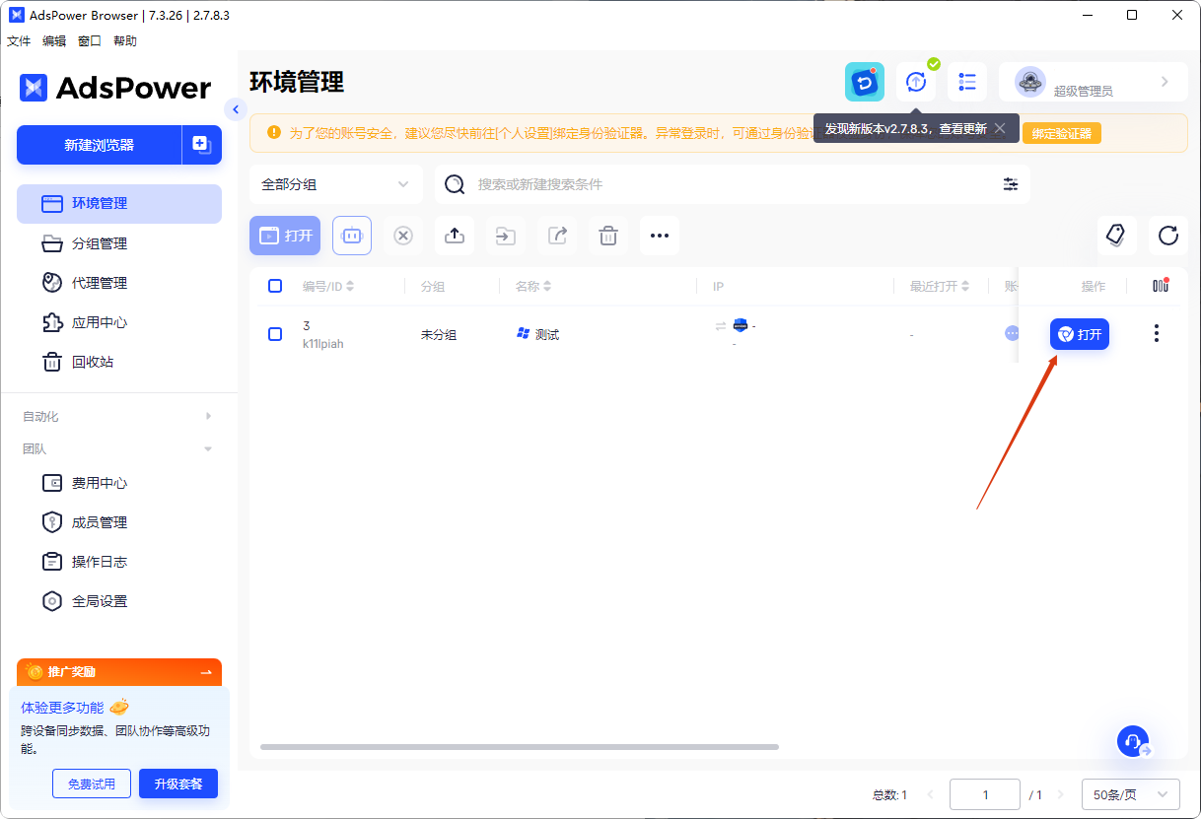The width and height of the screenshot is (1201, 819).
Task: Select the checkbox for profile 3
Action: coord(275,334)
